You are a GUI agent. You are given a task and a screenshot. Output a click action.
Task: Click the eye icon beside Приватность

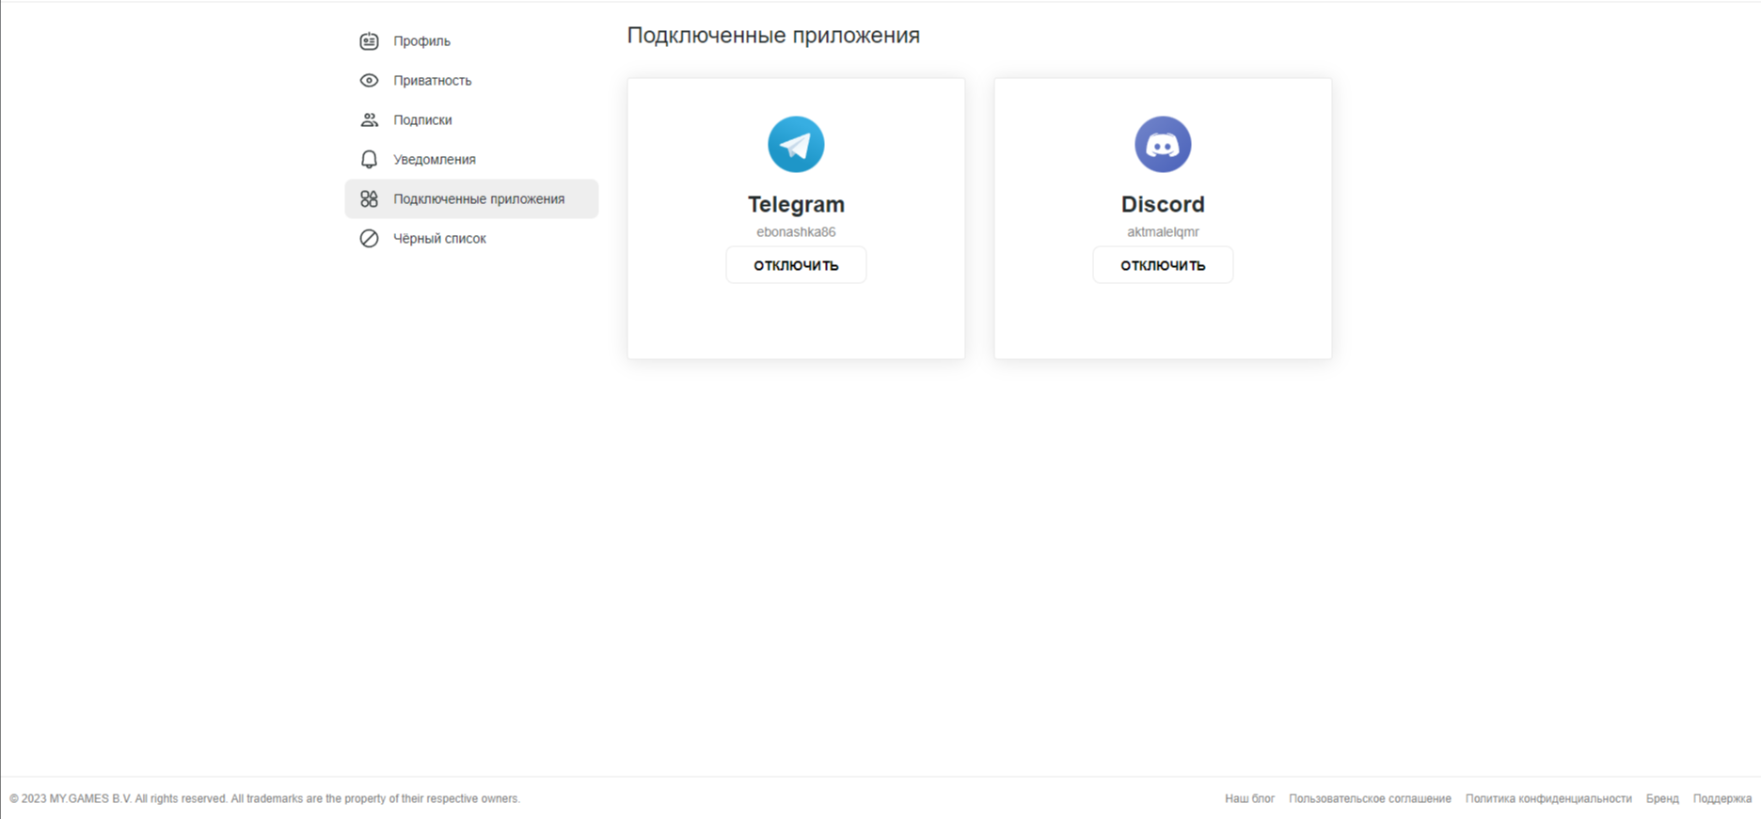pos(369,81)
